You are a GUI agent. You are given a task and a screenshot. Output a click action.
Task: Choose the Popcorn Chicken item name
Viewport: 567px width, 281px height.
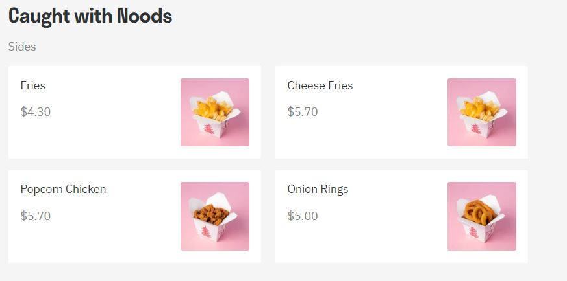click(63, 189)
